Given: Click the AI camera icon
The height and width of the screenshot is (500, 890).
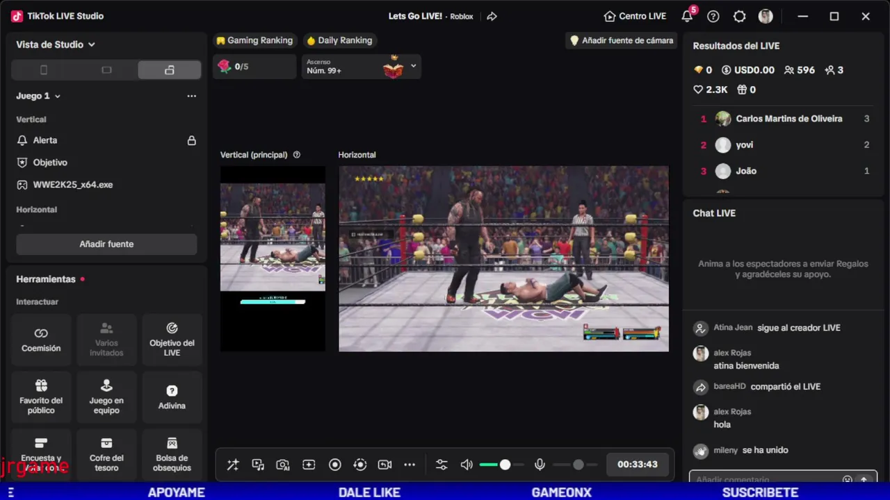Looking at the screenshot, I should 283,465.
